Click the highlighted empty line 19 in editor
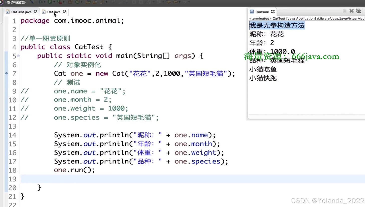365x207 pixels. pos(193,179)
